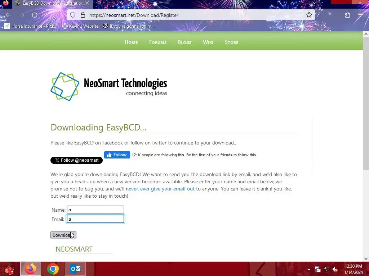369x276 pixels.
Task: Open the Forums menu item
Action: click(158, 42)
